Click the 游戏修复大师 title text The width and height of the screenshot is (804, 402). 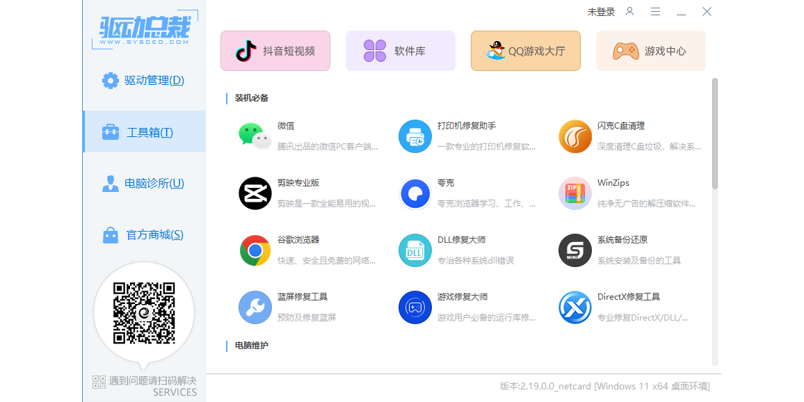[x=463, y=296]
